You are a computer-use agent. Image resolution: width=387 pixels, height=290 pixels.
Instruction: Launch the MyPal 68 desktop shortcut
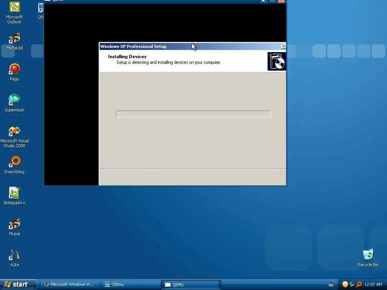(x=14, y=42)
